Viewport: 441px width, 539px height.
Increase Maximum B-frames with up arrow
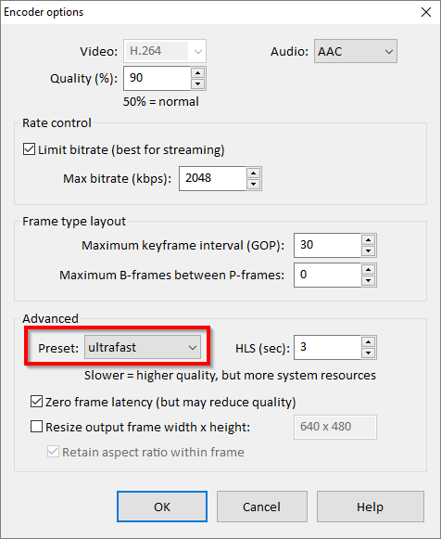coord(368,269)
